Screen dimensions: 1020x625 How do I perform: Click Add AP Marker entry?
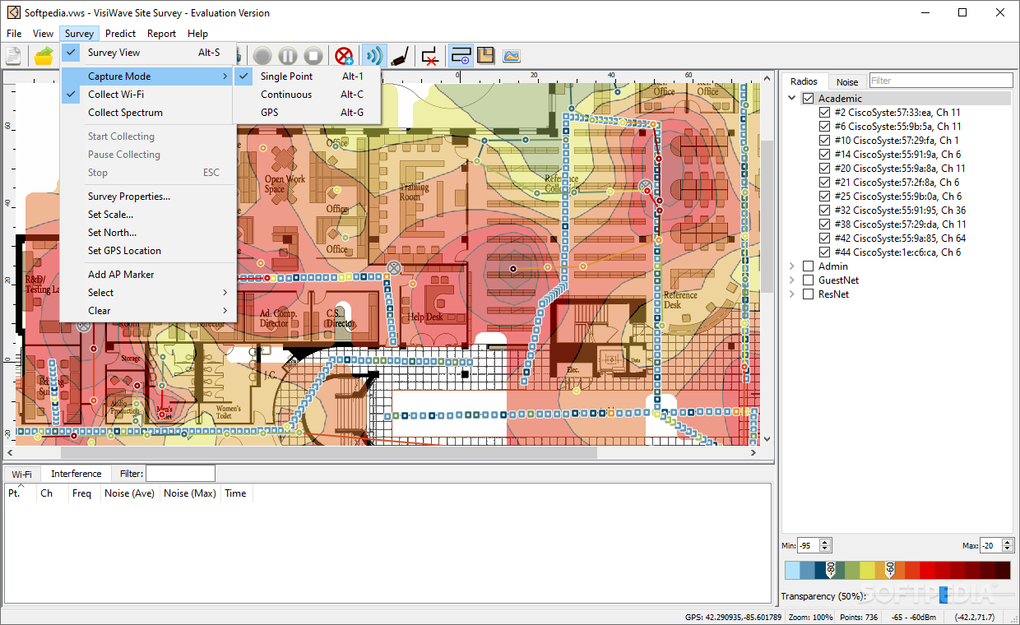(148, 275)
